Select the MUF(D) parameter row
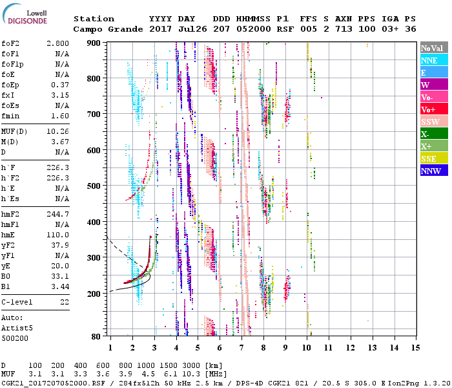Viewport: 452px width, 388px height. (36, 131)
